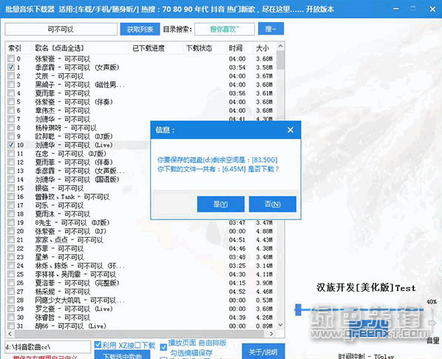Image resolution: width=442 pixels, height=359 pixels.
Task: Click the d:\抖音歌曲cc\ save path field
Action: (x=47, y=347)
